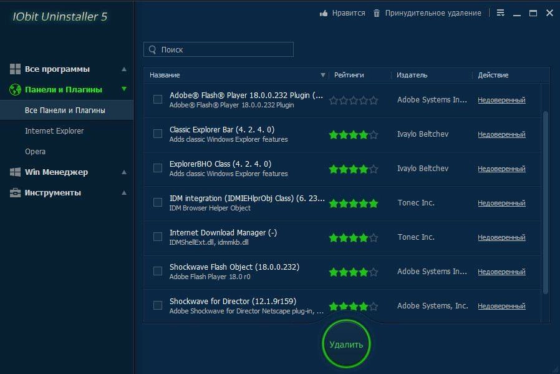Open the hamburger menu icon
Image resolution: width=560 pixels, height=374 pixels.
click(500, 13)
